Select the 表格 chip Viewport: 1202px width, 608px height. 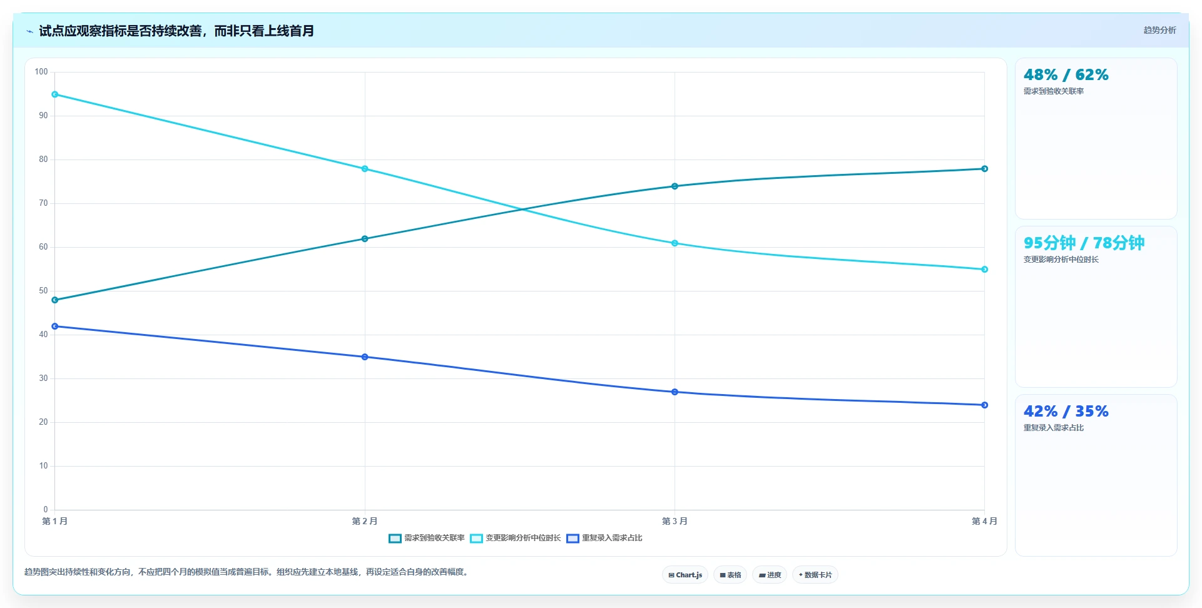click(x=730, y=575)
